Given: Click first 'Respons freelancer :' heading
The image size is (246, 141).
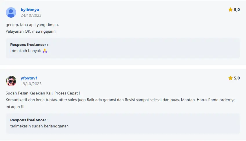Looking at the screenshot, I should (x=29, y=44).
